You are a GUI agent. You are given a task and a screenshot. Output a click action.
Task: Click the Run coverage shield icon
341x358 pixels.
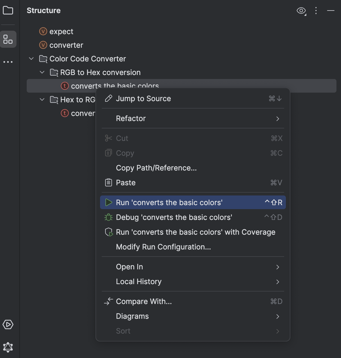(108, 232)
